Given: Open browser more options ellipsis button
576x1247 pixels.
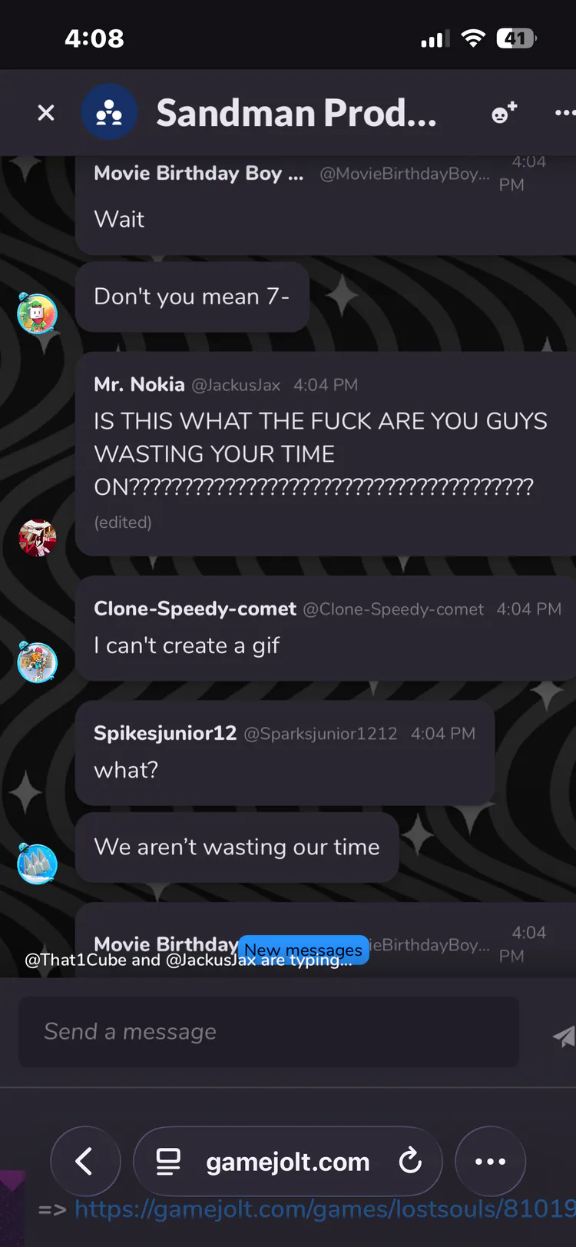Looking at the screenshot, I should click(x=490, y=1161).
